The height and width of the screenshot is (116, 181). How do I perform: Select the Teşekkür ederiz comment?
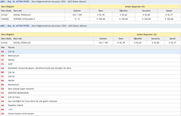coord(90,106)
